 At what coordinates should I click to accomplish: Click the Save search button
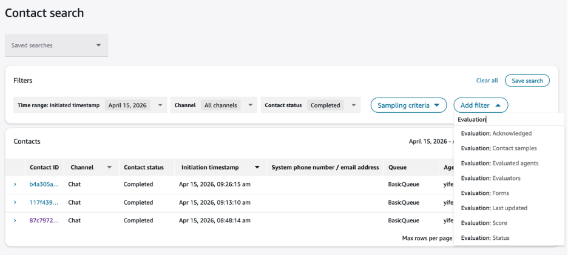pos(527,81)
